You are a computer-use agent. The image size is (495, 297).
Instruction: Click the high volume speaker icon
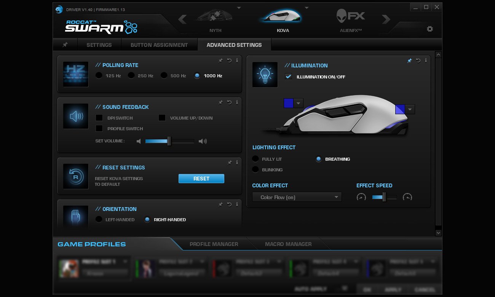pos(203,141)
